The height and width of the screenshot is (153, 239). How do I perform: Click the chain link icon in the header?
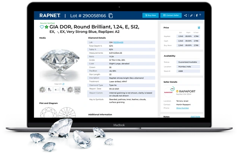click(x=191, y=15)
